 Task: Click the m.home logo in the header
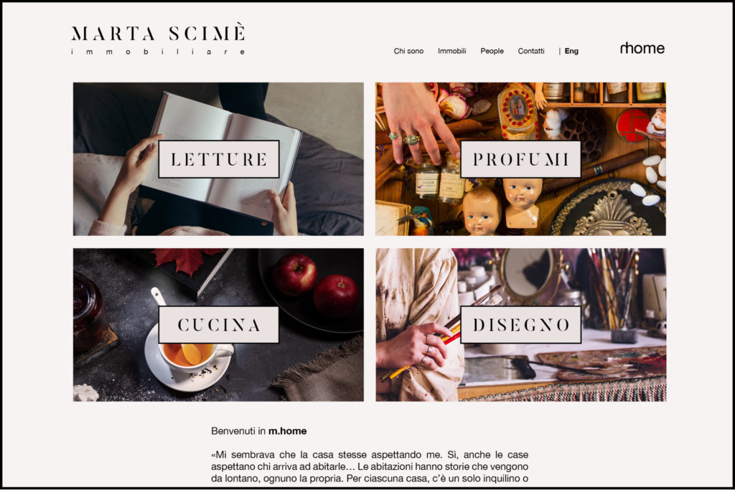tap(642, 48)
